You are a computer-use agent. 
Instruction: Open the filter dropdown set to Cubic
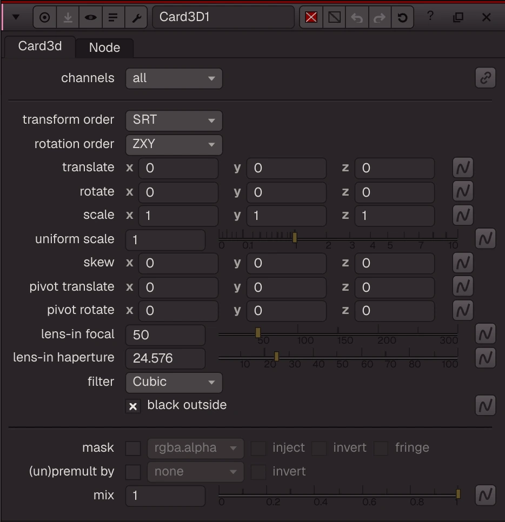174,382
